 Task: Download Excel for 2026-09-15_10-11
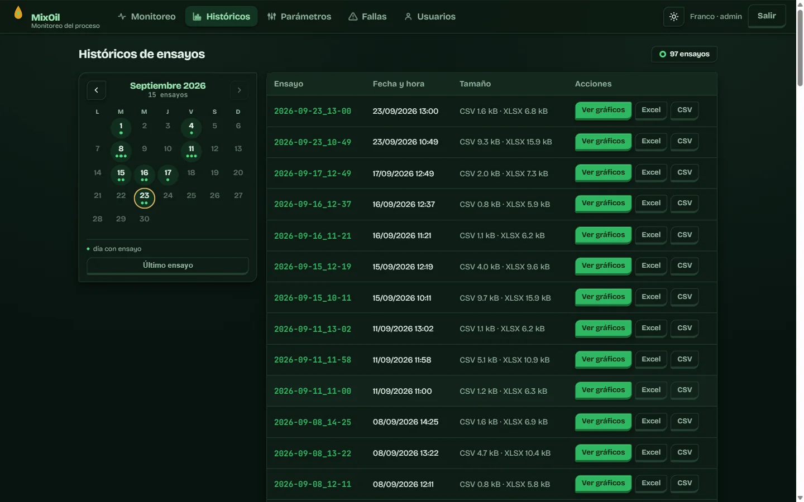(x=651, y=297)
